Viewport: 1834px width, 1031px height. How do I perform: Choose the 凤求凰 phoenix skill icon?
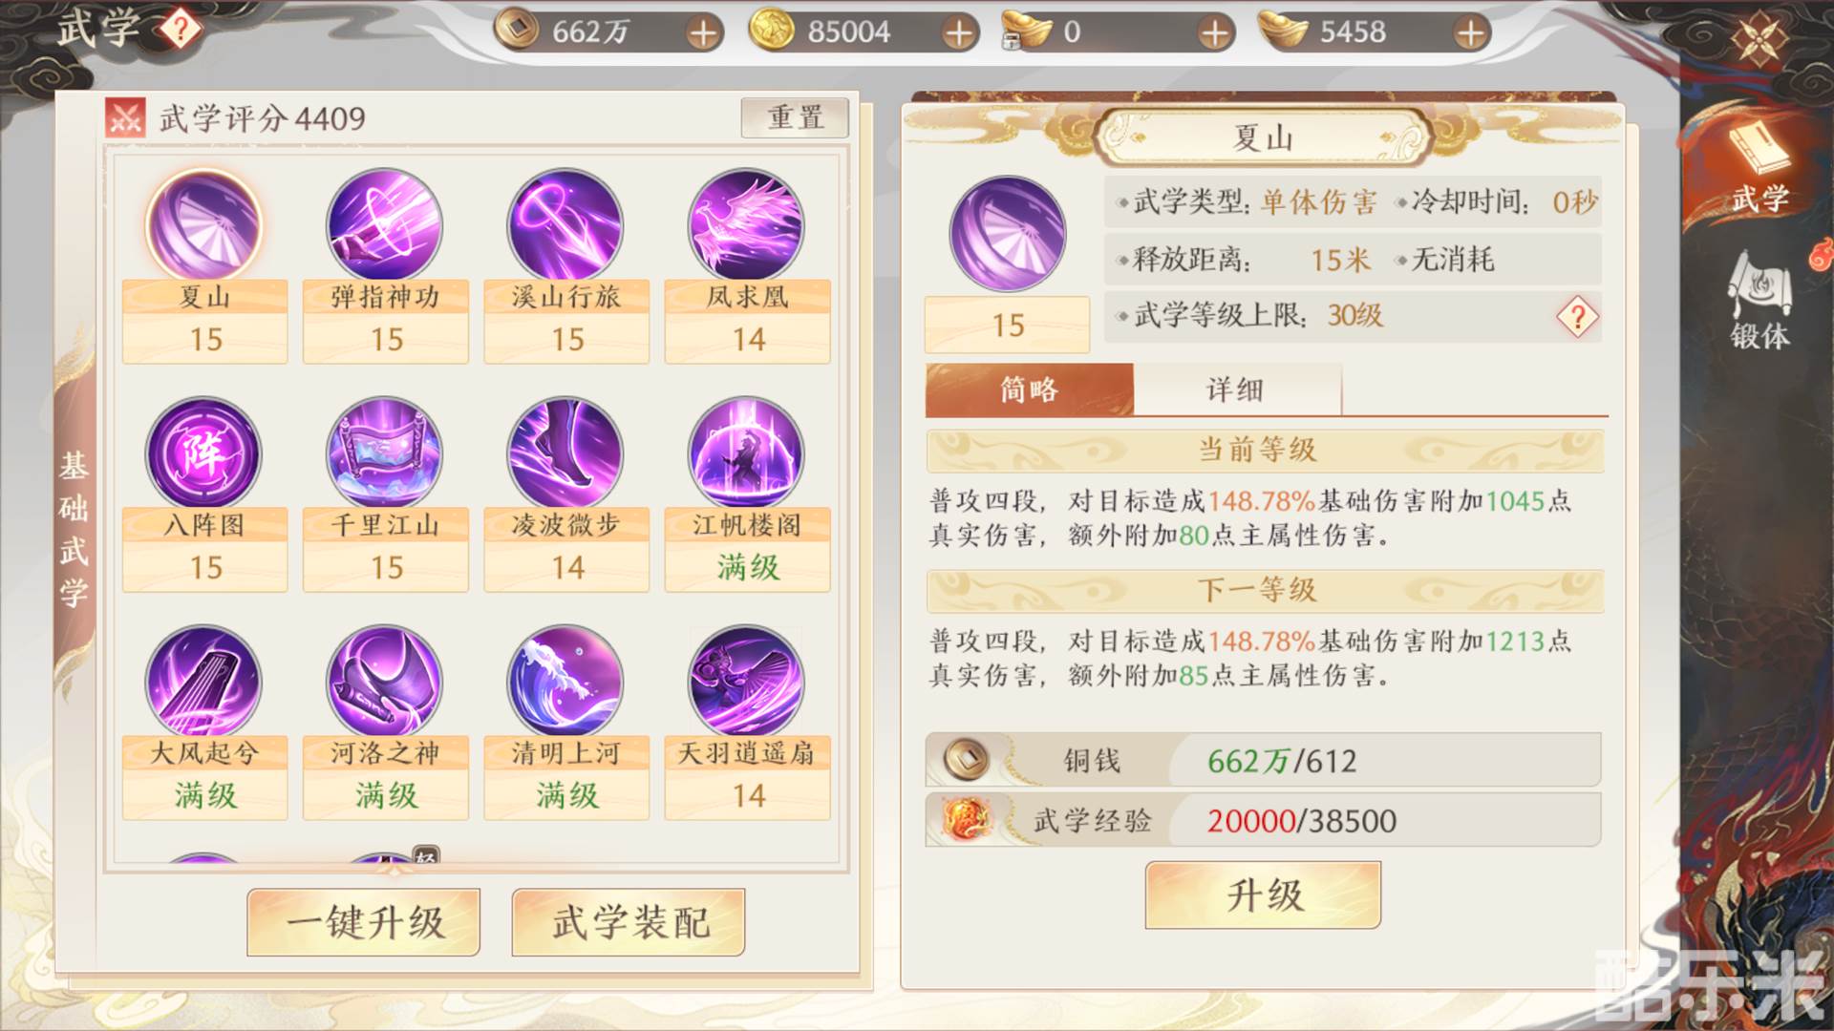click(746, 226)
